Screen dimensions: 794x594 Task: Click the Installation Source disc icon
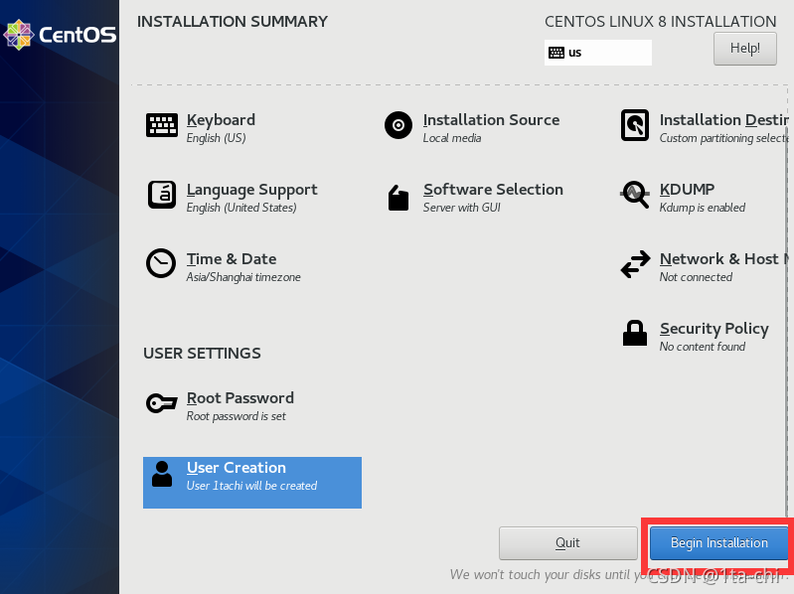(x=398, y=125)
